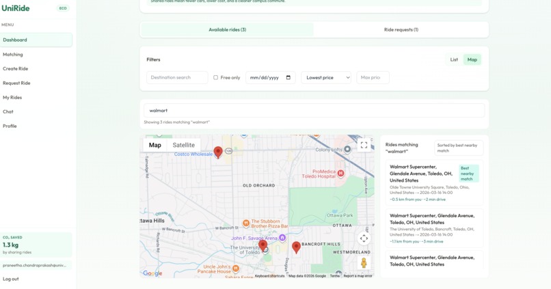This screenshot has width=551, height=289.
Task: Click the Max price input field
Action: 373,77
